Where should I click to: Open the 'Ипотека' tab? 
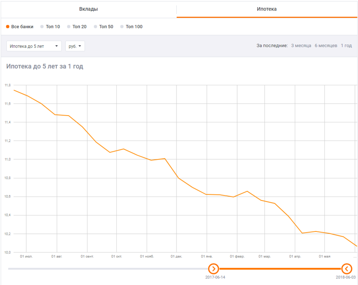tap(267, 9)
